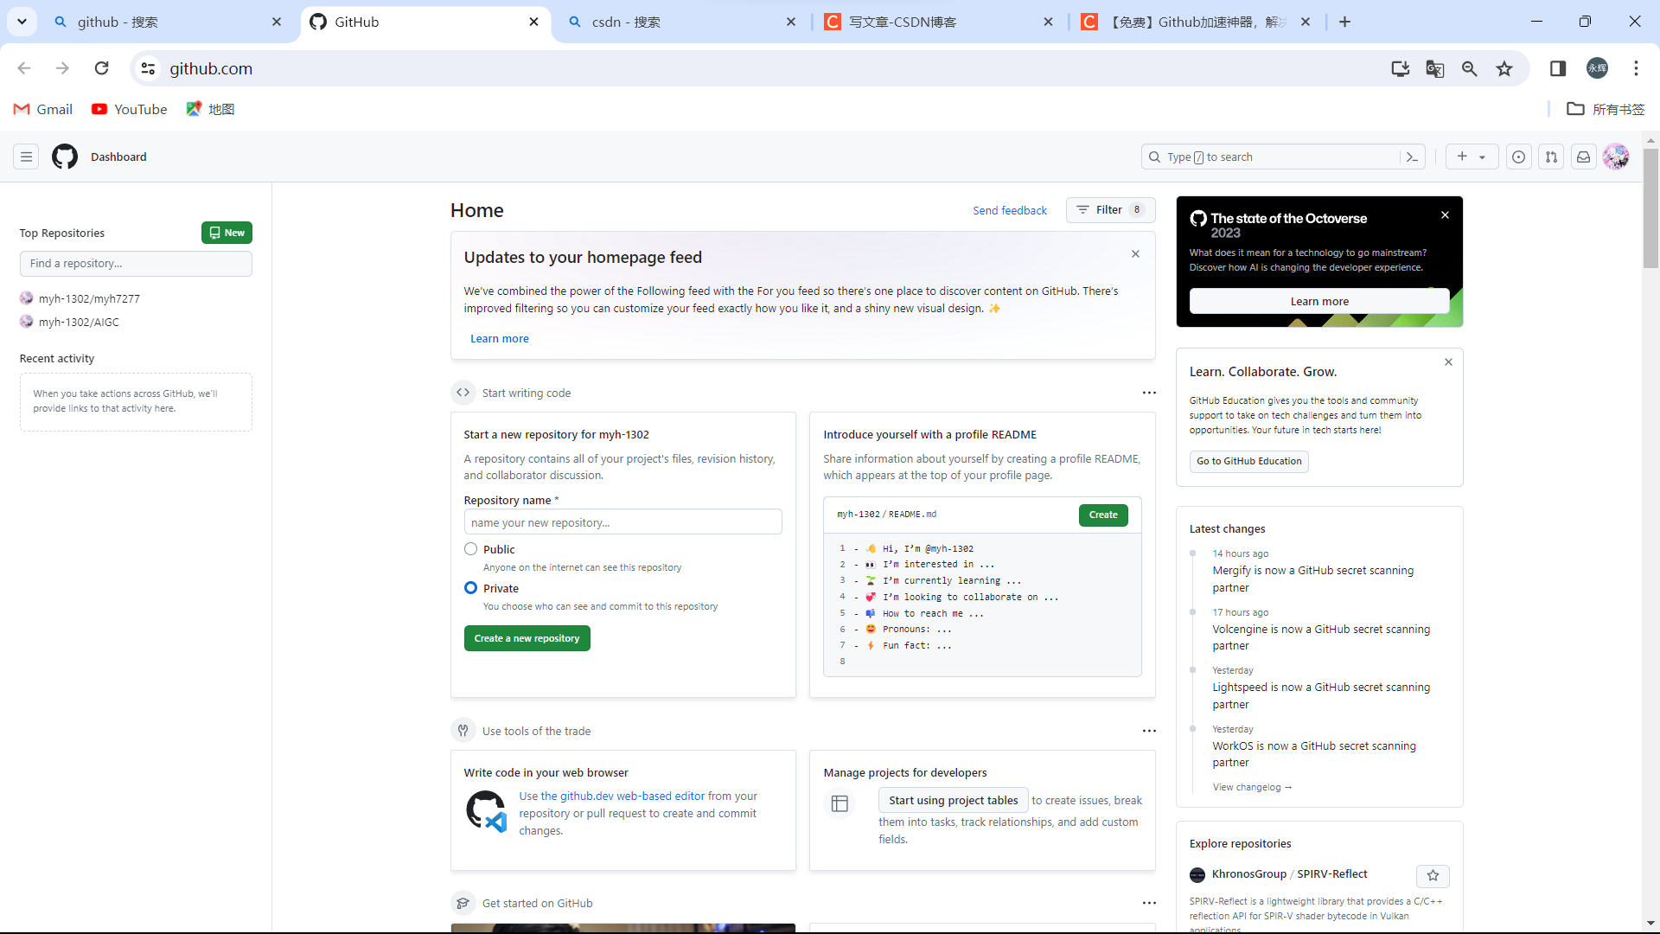The image size is (1660, 934).
Task: Click the green New repository button
Action: tap(227, 233)
